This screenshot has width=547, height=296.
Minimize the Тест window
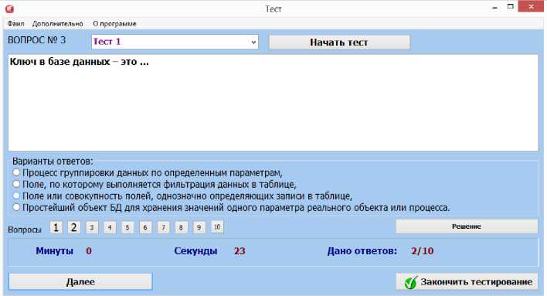pyautogui.click(x=494, y=7)
